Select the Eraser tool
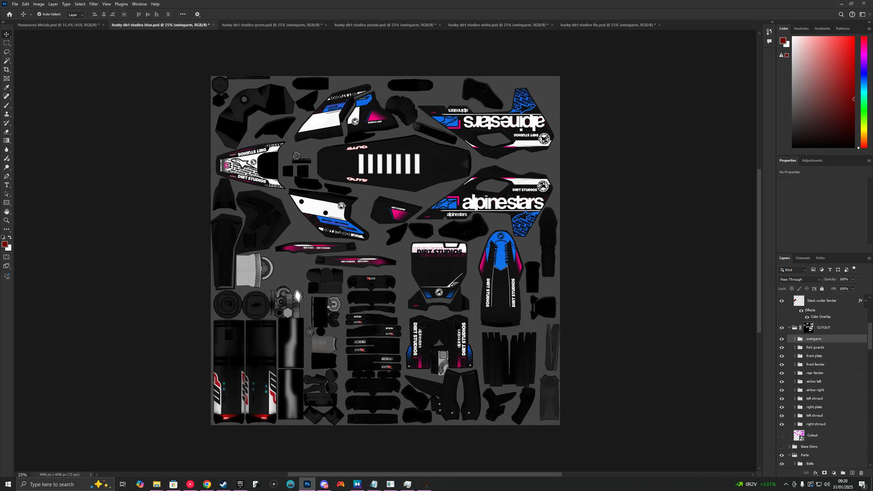 pyautogui.click(x=7, y=132)
